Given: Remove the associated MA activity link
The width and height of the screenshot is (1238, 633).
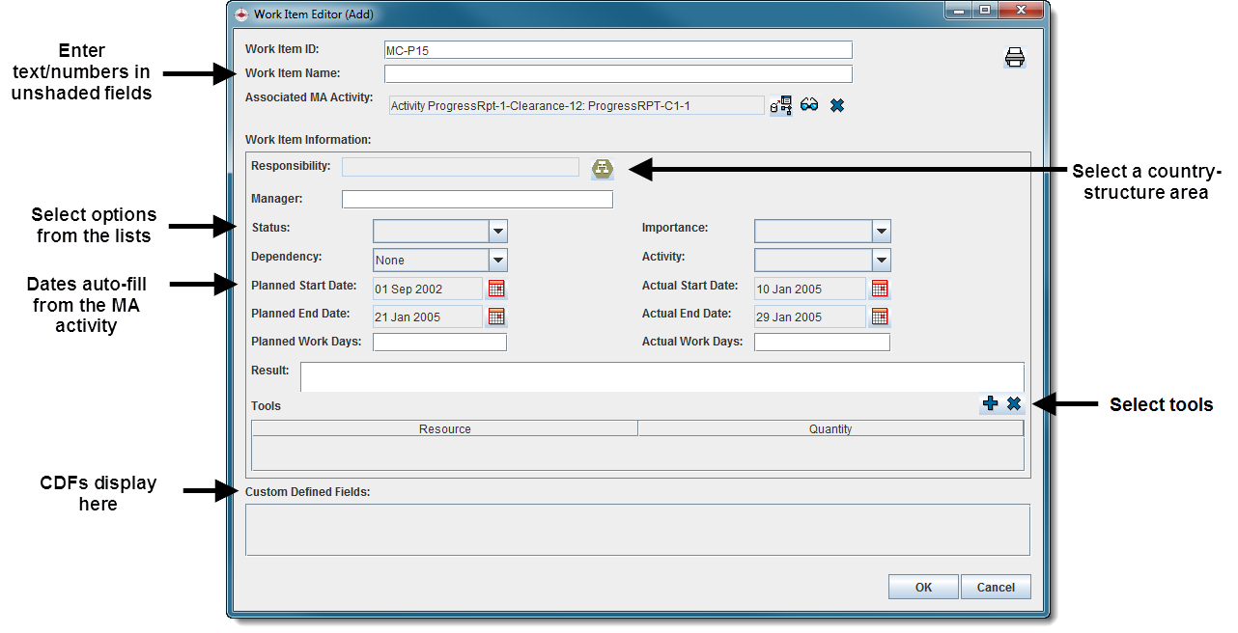Looking at the screenshot, I should (837, 105).
